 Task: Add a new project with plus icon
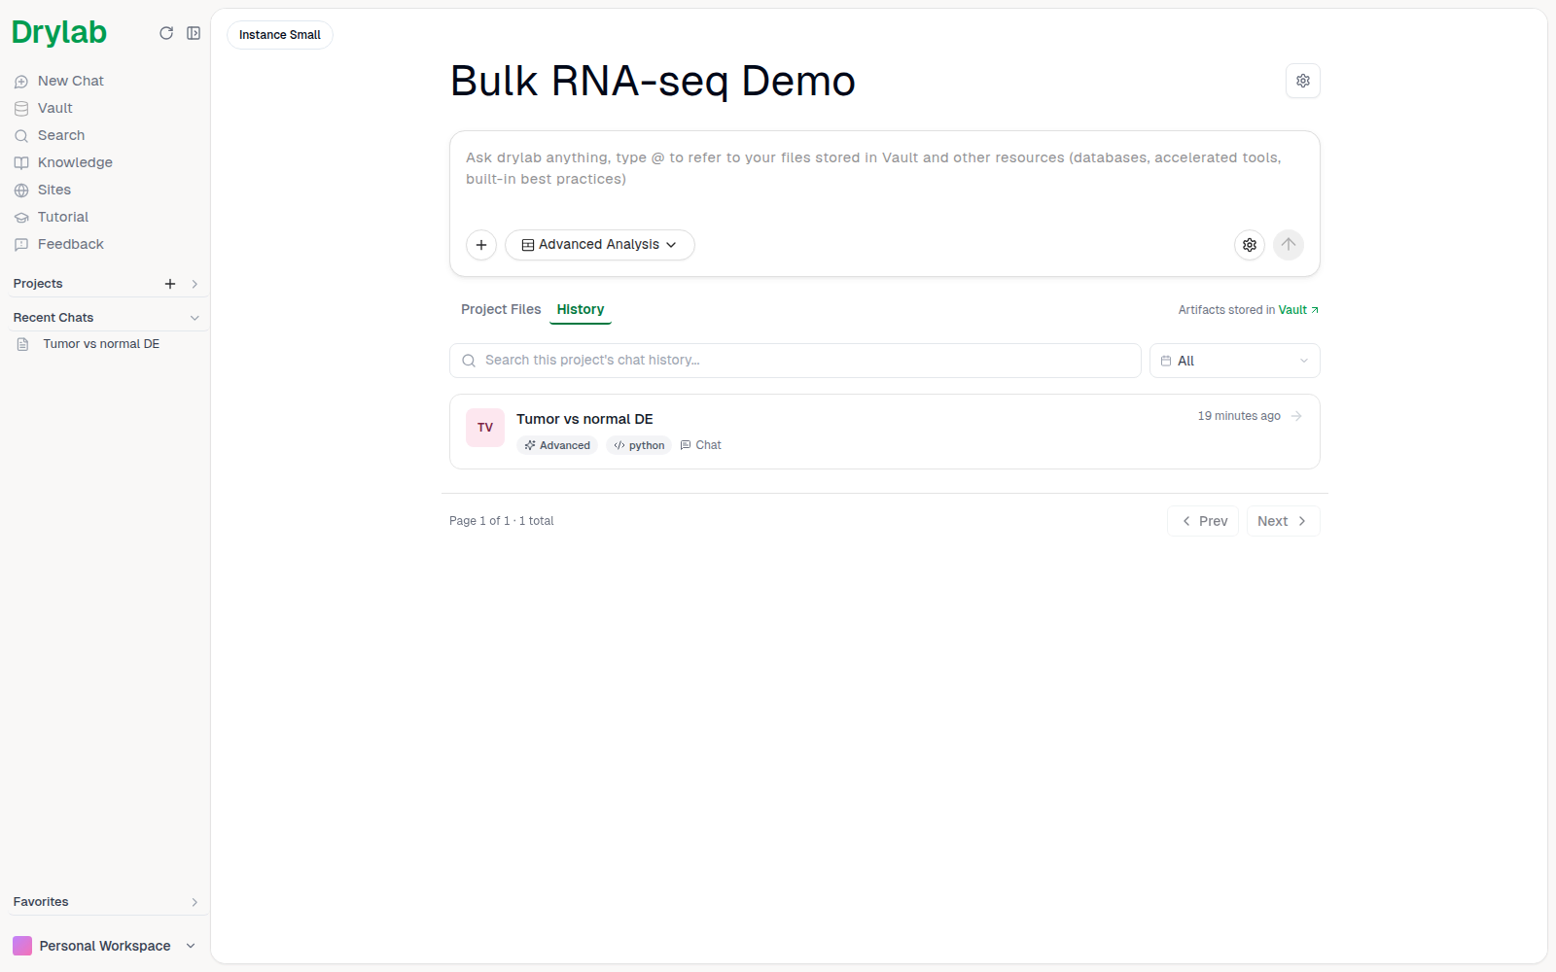coord(170,284)
